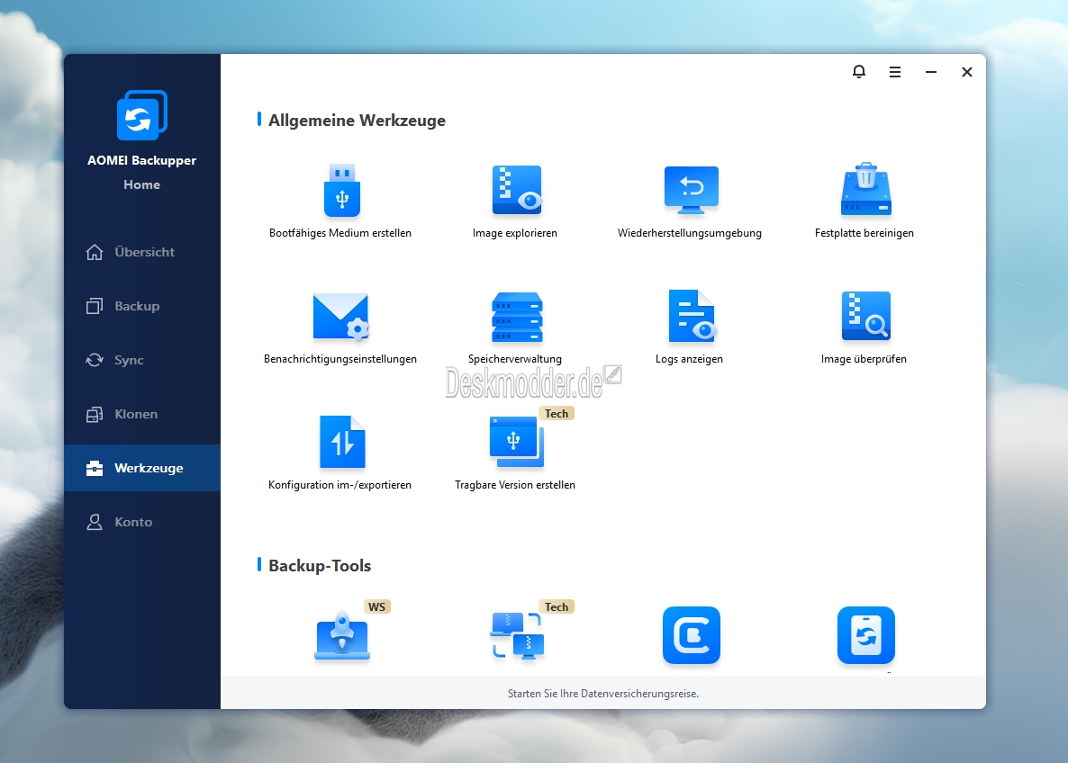The image size is (1068, 763).
Task: Open Bootfähiges Medium erstellen USB icon
Action: (341, 191)
